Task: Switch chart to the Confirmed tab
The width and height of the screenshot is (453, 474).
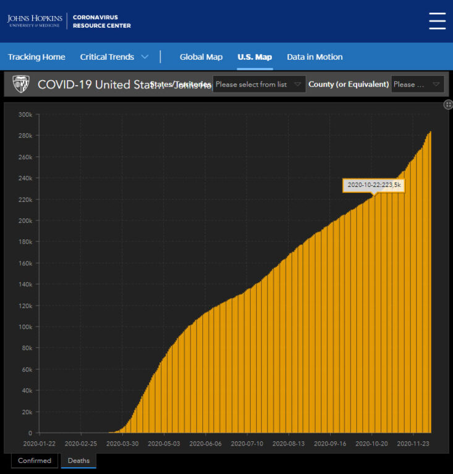Action: click(x=35, y=460)
